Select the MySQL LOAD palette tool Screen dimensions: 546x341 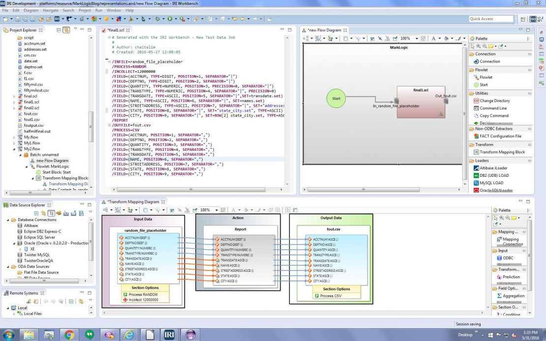pos(488,183)
